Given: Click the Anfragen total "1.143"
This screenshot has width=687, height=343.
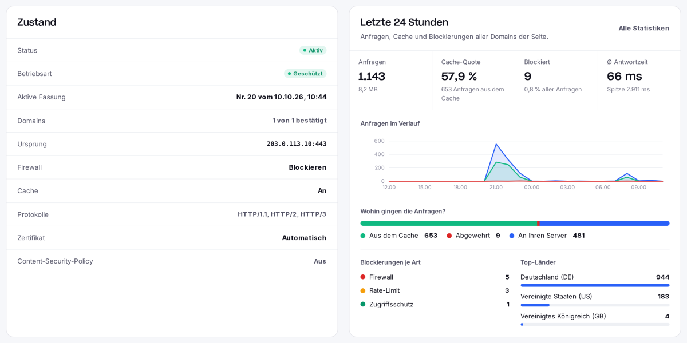Looking at the screenshot, I should [372, 76].
